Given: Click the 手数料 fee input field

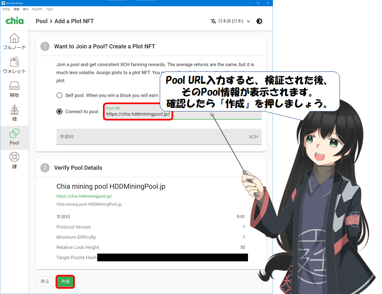Looking at the screenshot, I should [159, 137].
